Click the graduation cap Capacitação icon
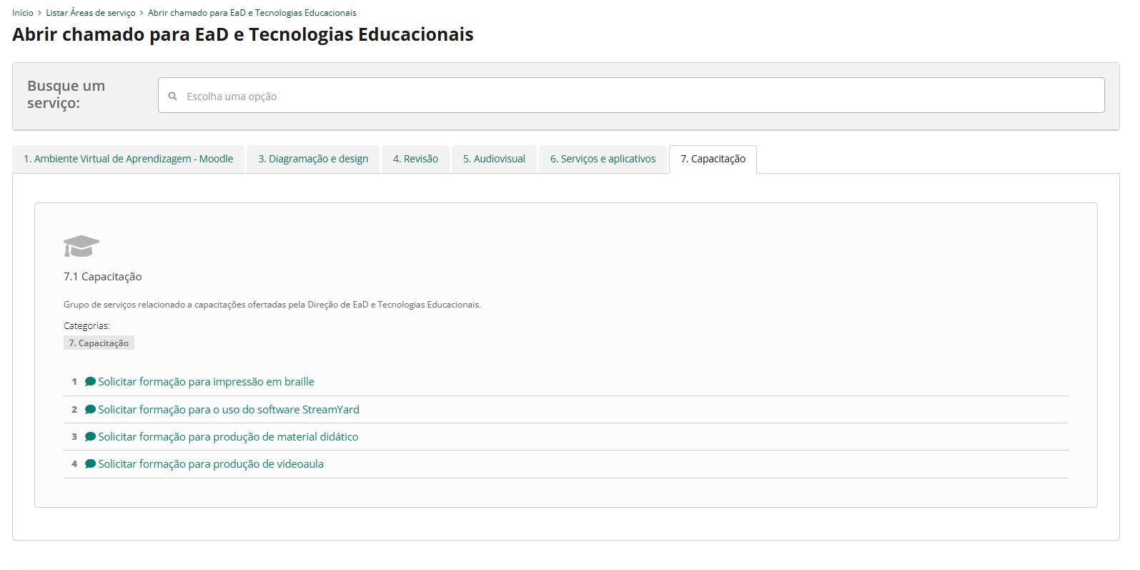The image size is (1140, 570). pyautogui.click(x=81, y=246)
